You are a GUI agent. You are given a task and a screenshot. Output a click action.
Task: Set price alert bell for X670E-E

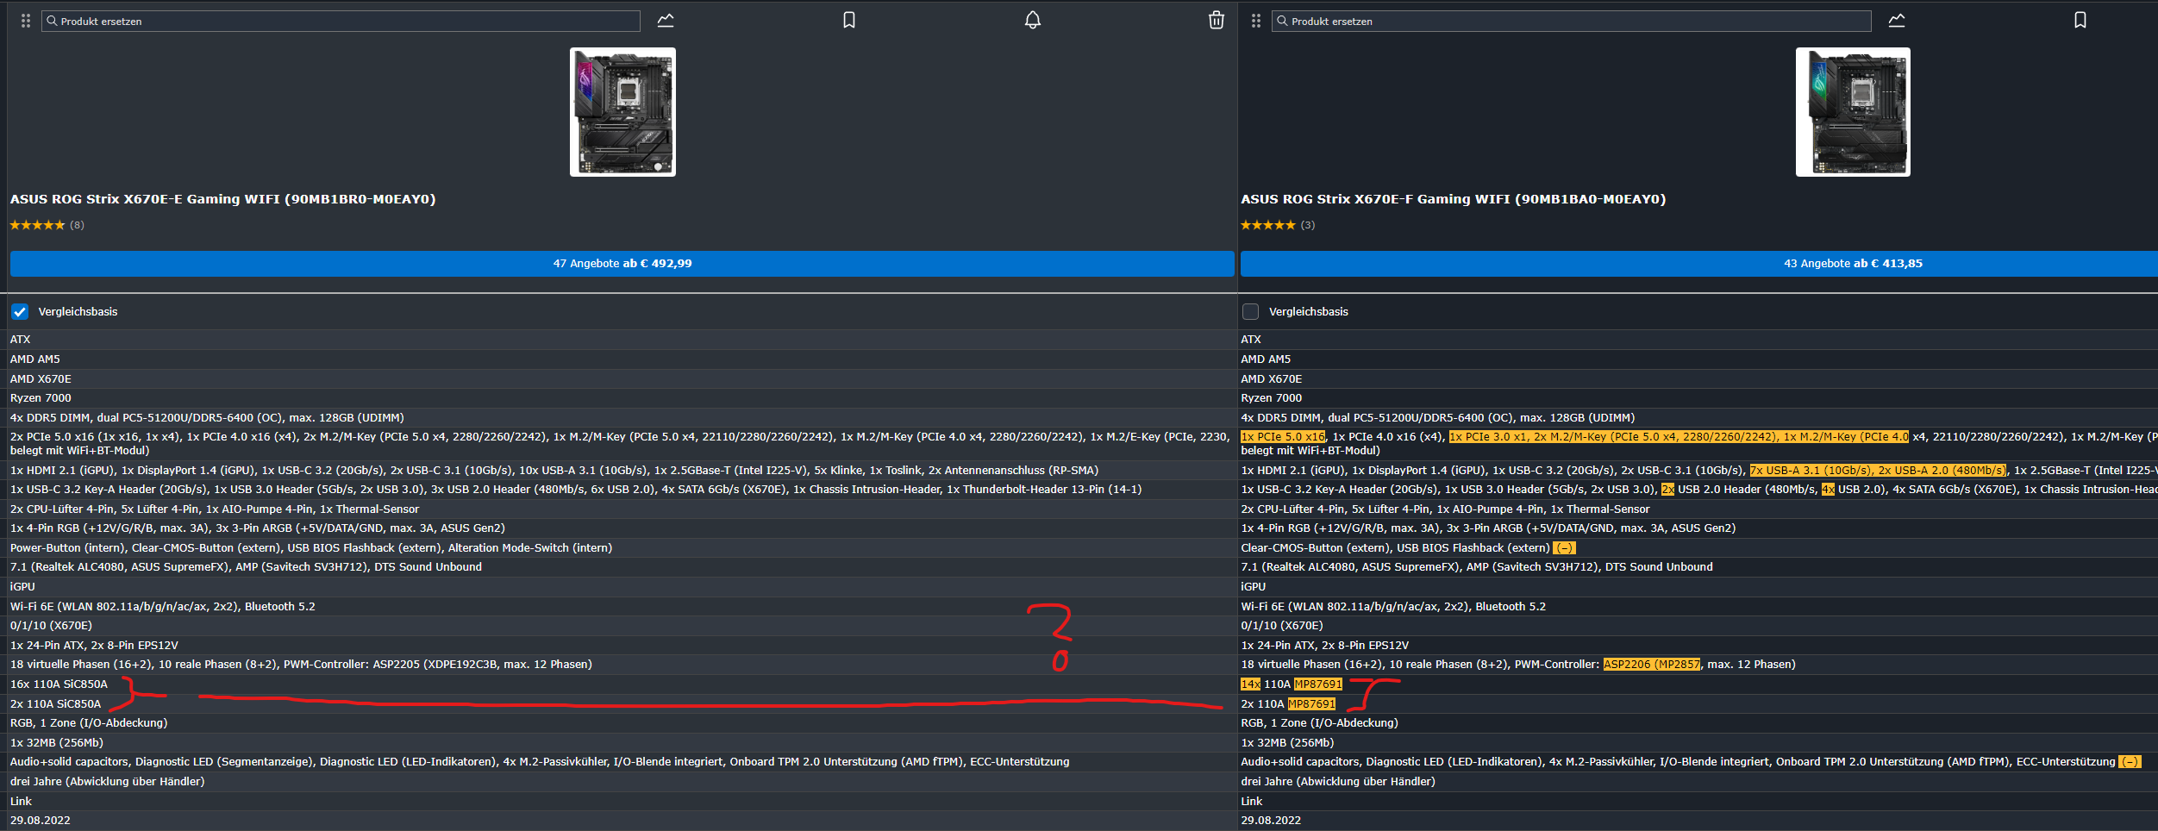tap(1033, 20)
